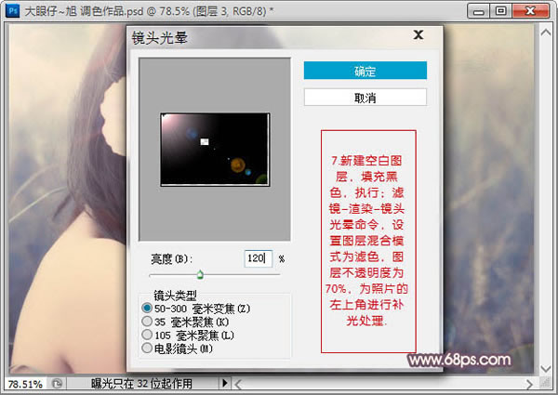Click the Photoshop PS icon in title bar
This screenshot has width=558, height=395.
pos(10,10)
